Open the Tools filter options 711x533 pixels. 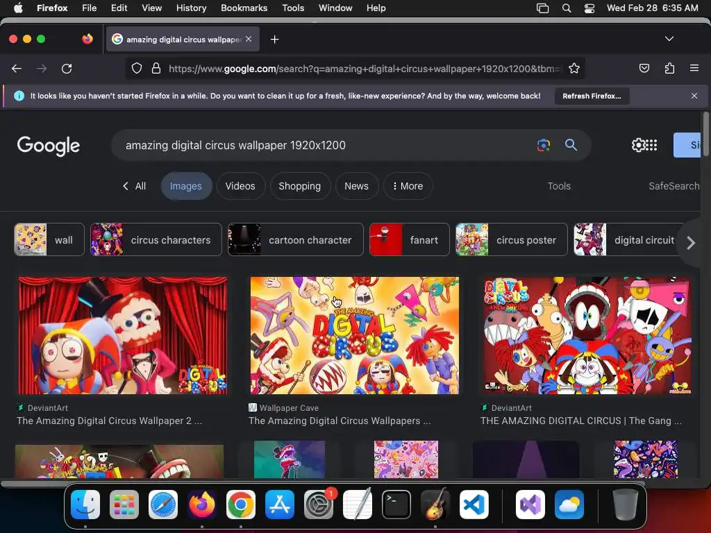click(559, 186)
